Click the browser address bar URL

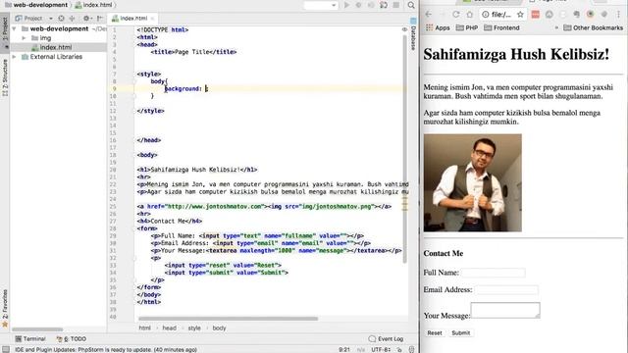pos(501,15)
